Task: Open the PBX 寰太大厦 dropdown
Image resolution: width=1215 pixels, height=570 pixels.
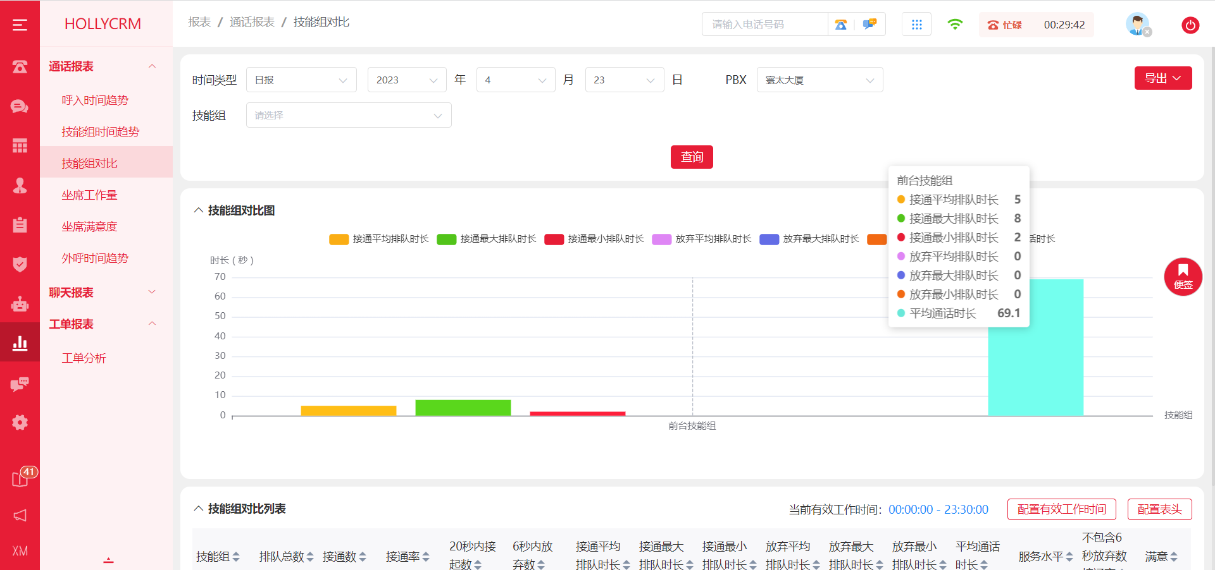Action: point(819,80)
